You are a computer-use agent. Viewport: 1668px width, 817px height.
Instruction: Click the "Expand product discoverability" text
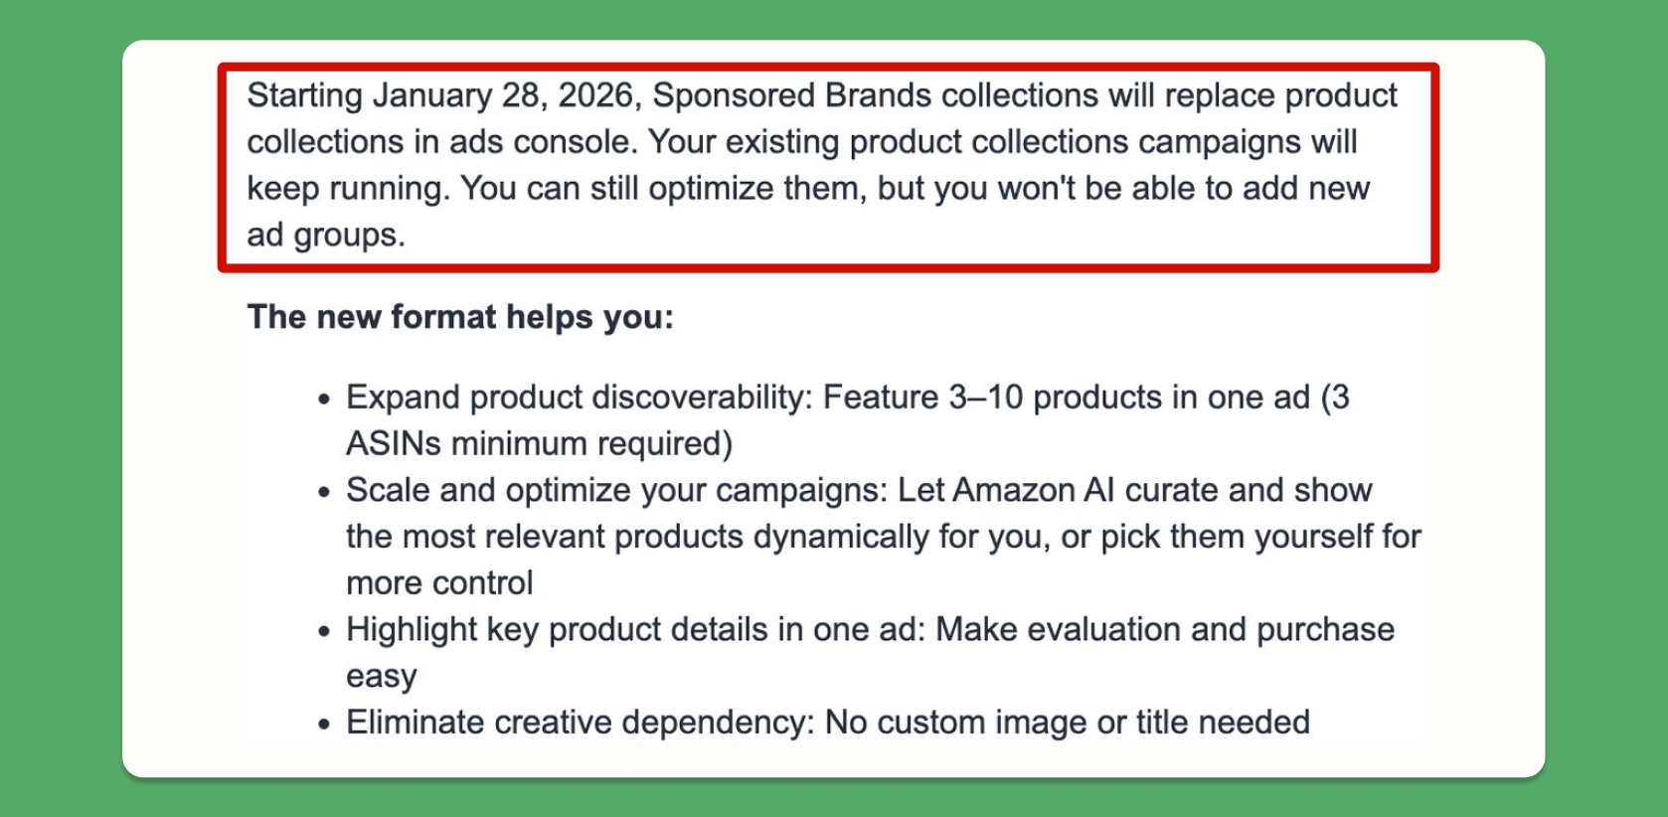click(x=579, y=398)
